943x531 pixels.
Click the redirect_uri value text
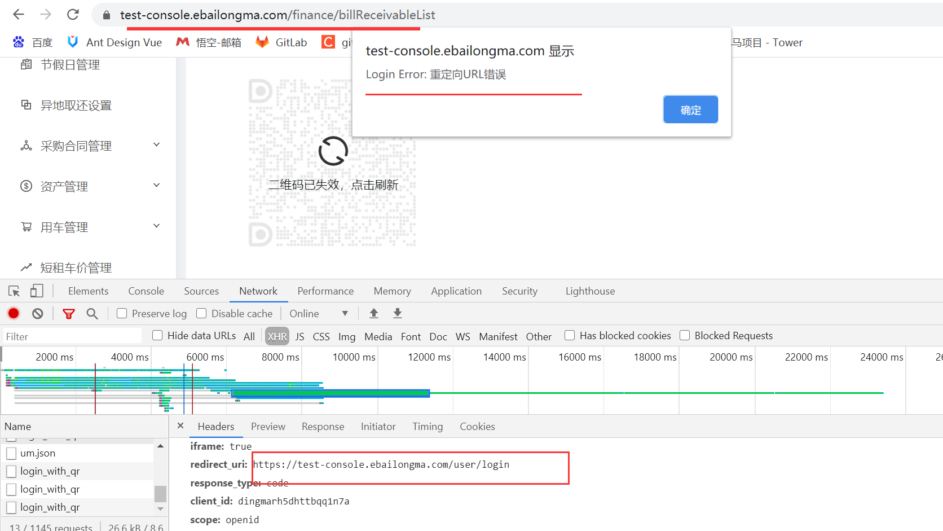(x=381, y=464)
